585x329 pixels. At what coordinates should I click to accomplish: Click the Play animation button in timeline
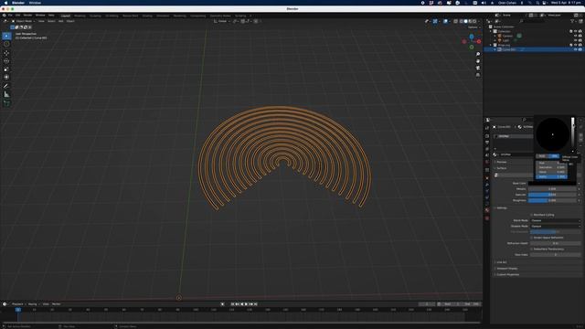pos(246,304)
